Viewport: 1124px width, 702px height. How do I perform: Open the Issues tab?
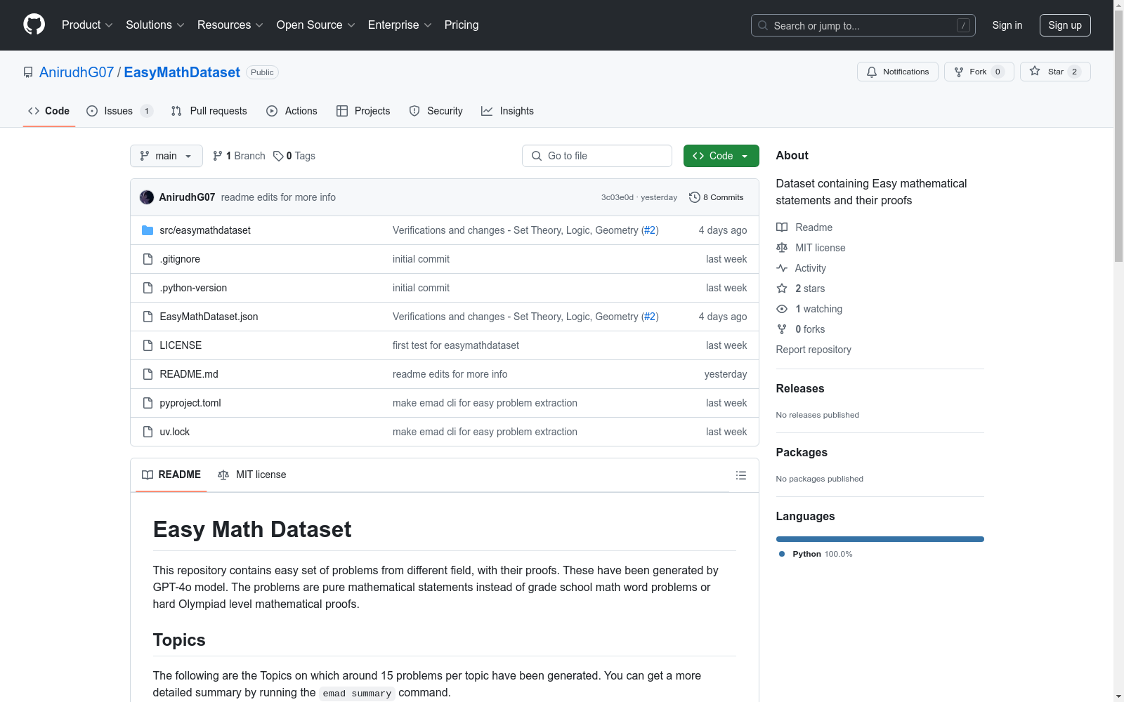(119, 111)
